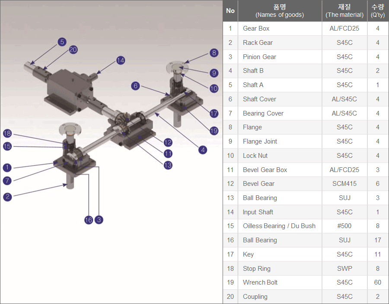Click callout marker 5 on the diagram
The height and width of the screenshot is (304, 389).
[62, 42]
